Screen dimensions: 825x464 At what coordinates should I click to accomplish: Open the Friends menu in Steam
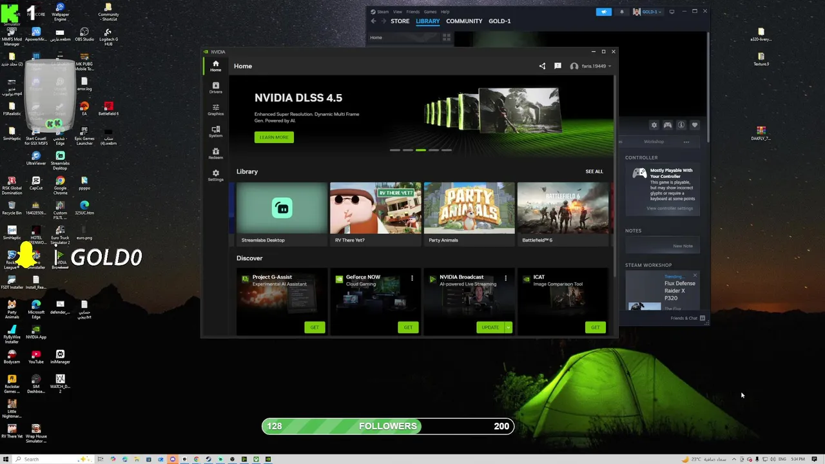413,12
